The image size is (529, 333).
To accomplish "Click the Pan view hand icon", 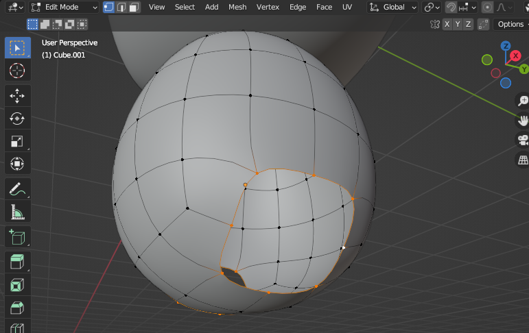I will point(523,121).
